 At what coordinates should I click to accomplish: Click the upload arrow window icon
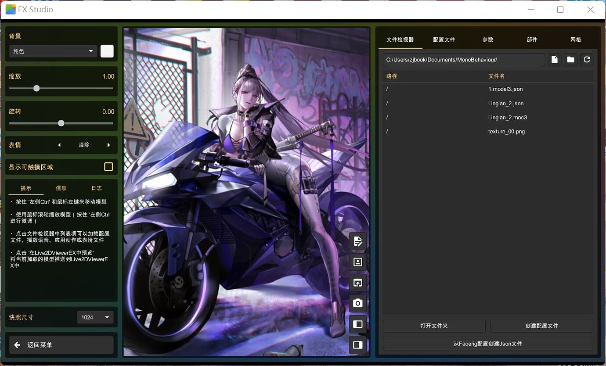358,283
